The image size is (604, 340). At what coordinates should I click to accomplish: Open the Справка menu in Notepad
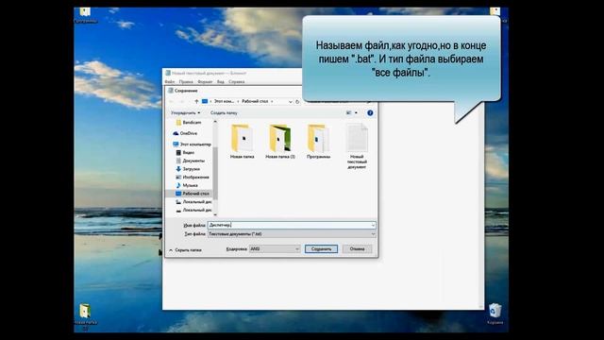237,82
